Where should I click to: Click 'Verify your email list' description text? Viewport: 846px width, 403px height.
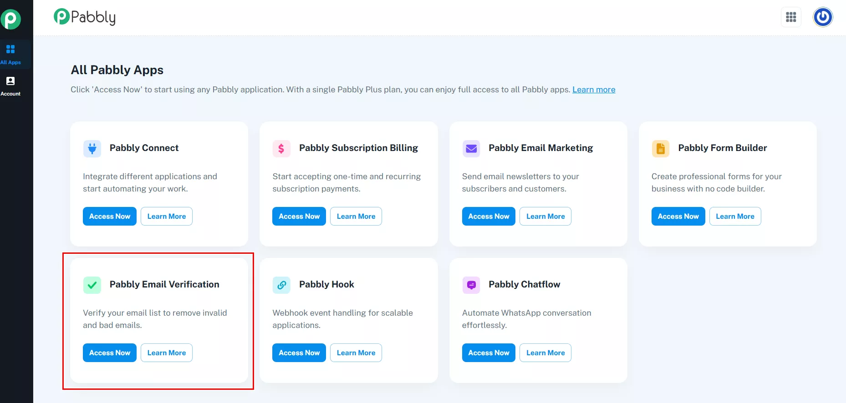[155, 319]
